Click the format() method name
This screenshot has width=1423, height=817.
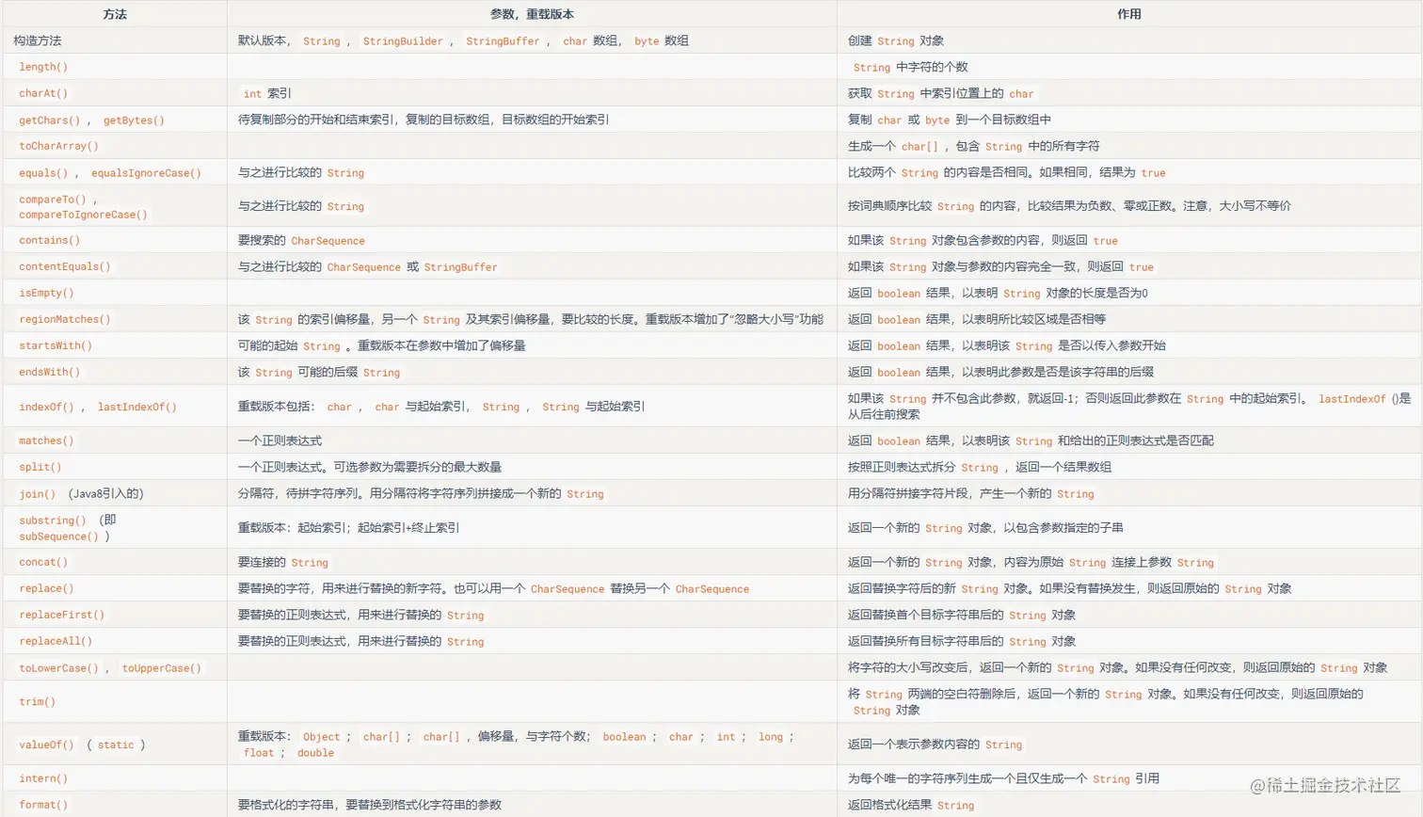(x=43, y=805)
